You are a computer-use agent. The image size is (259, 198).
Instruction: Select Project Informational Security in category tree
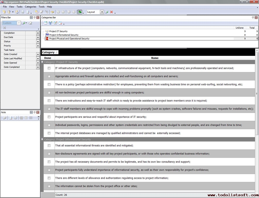tap(64, 35)
